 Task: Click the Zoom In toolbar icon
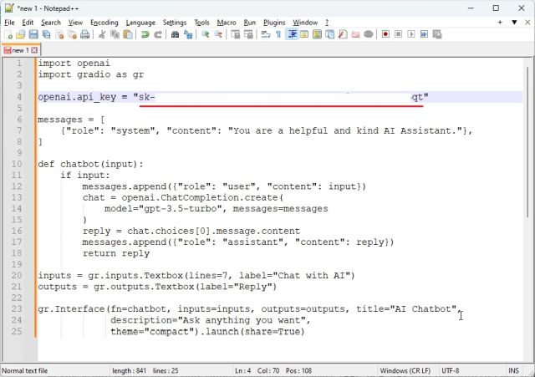point(206,34)
